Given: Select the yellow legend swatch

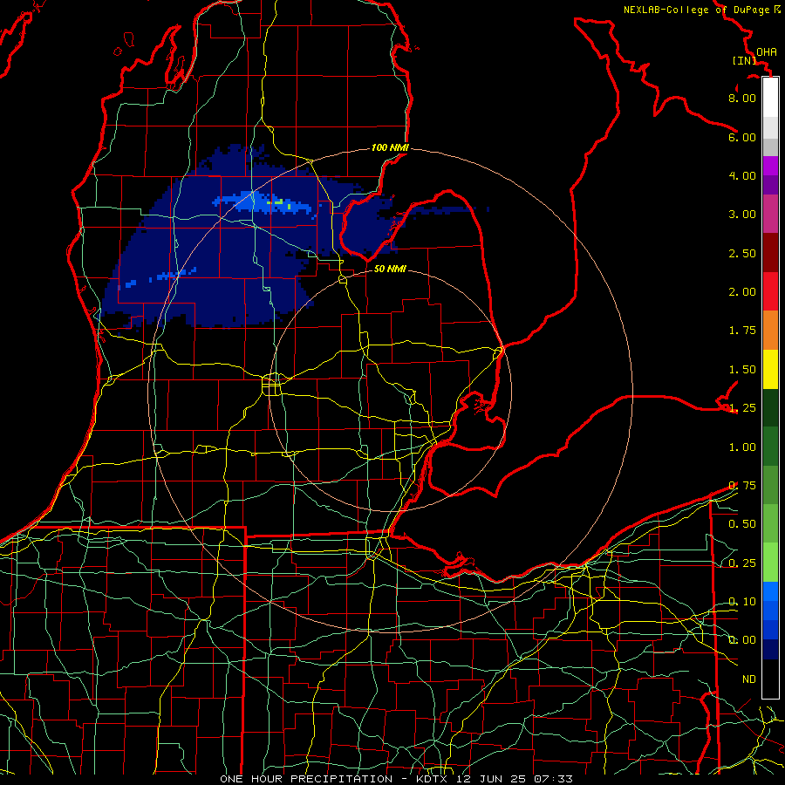Looking at the screenshot, I should (x=770, y=369).
